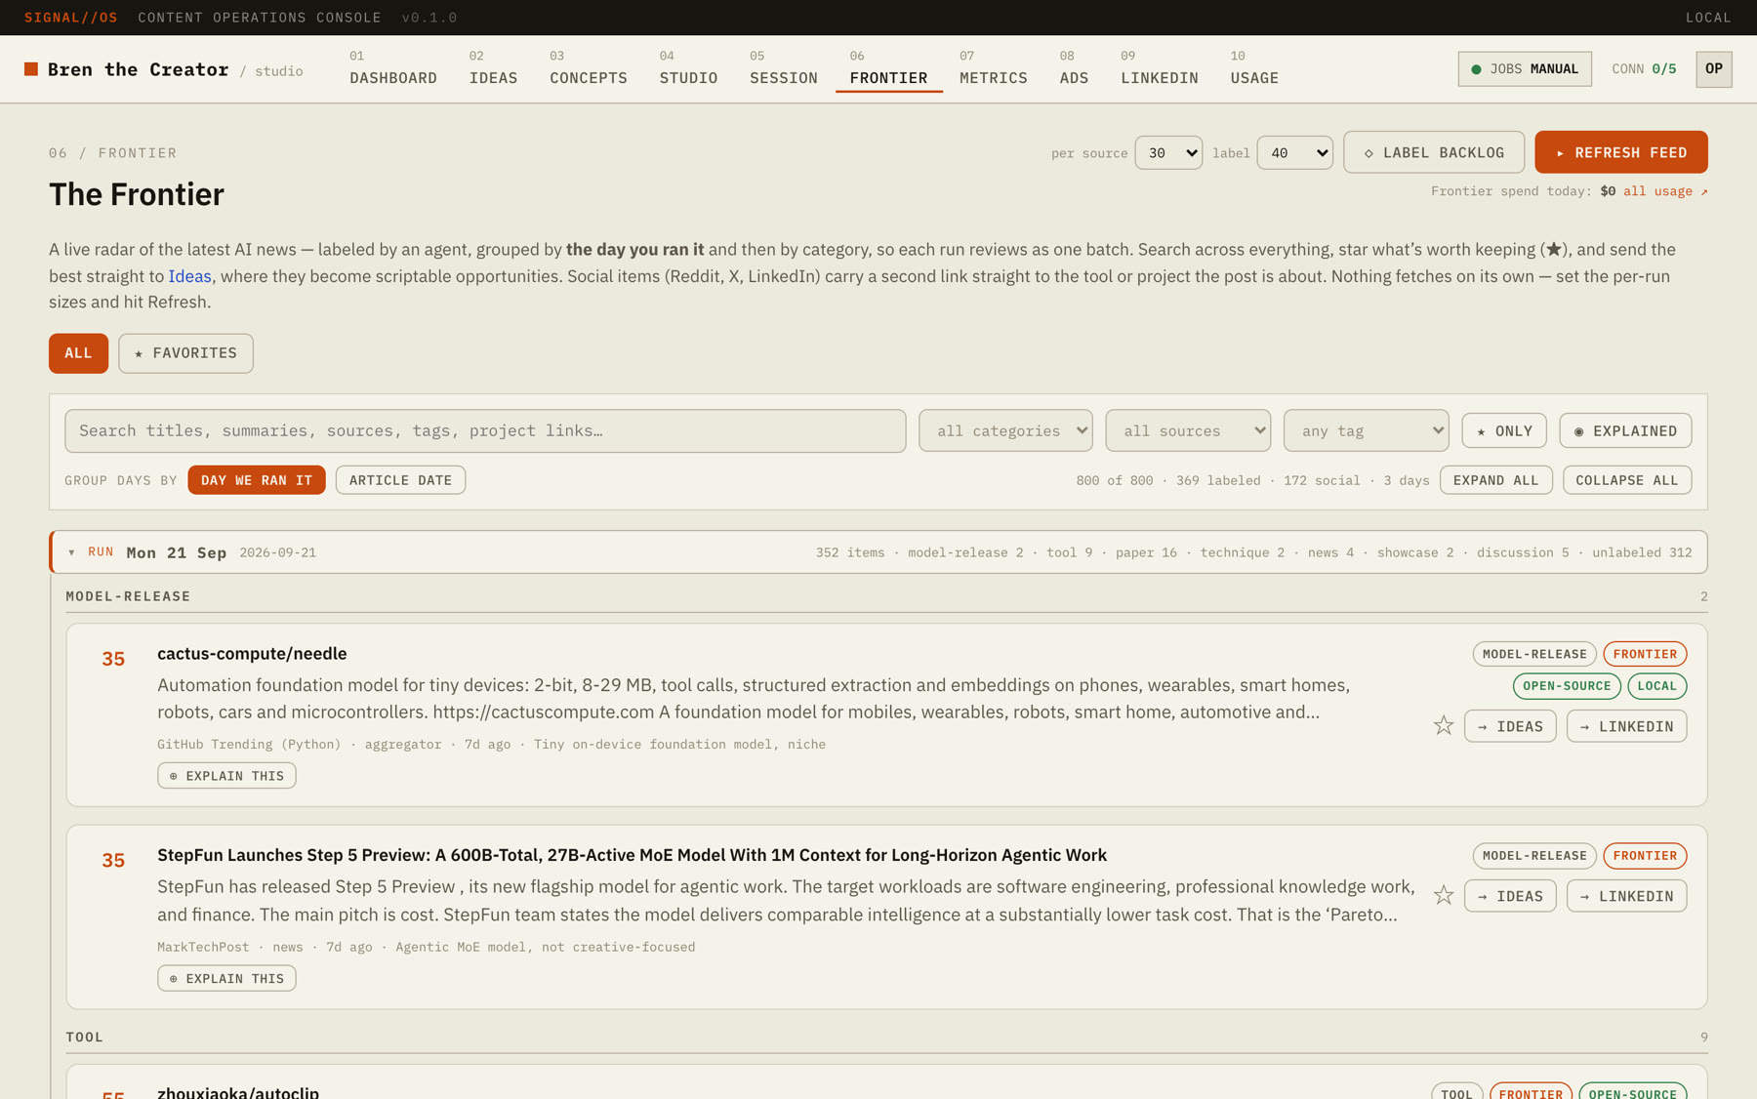Send cactus-compute/needle to LinkedIn
This screenshot has width=1757, height=1099.
coord(1626,726)
